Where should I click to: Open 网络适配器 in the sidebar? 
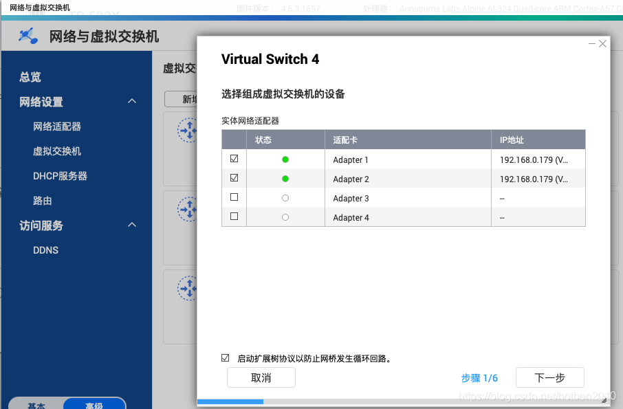57,126
